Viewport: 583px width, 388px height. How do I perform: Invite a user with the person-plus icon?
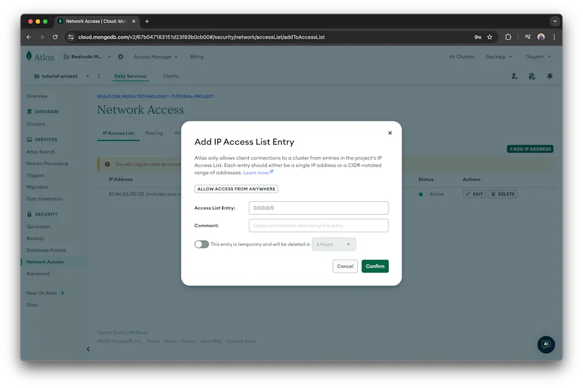513,76
